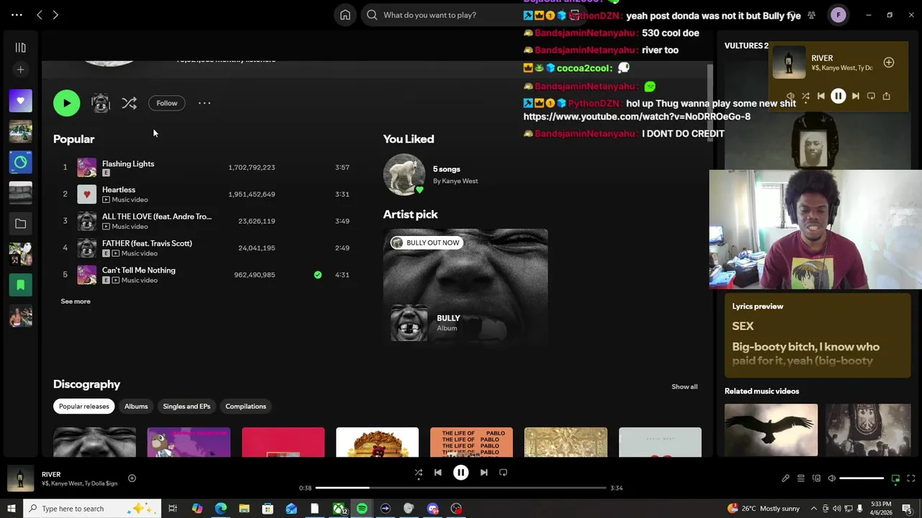This screenshot has height=518, width=922.
Task: Enable shuffle next to the Follow button
Action: pyautogui.click(x=129, y=104)
